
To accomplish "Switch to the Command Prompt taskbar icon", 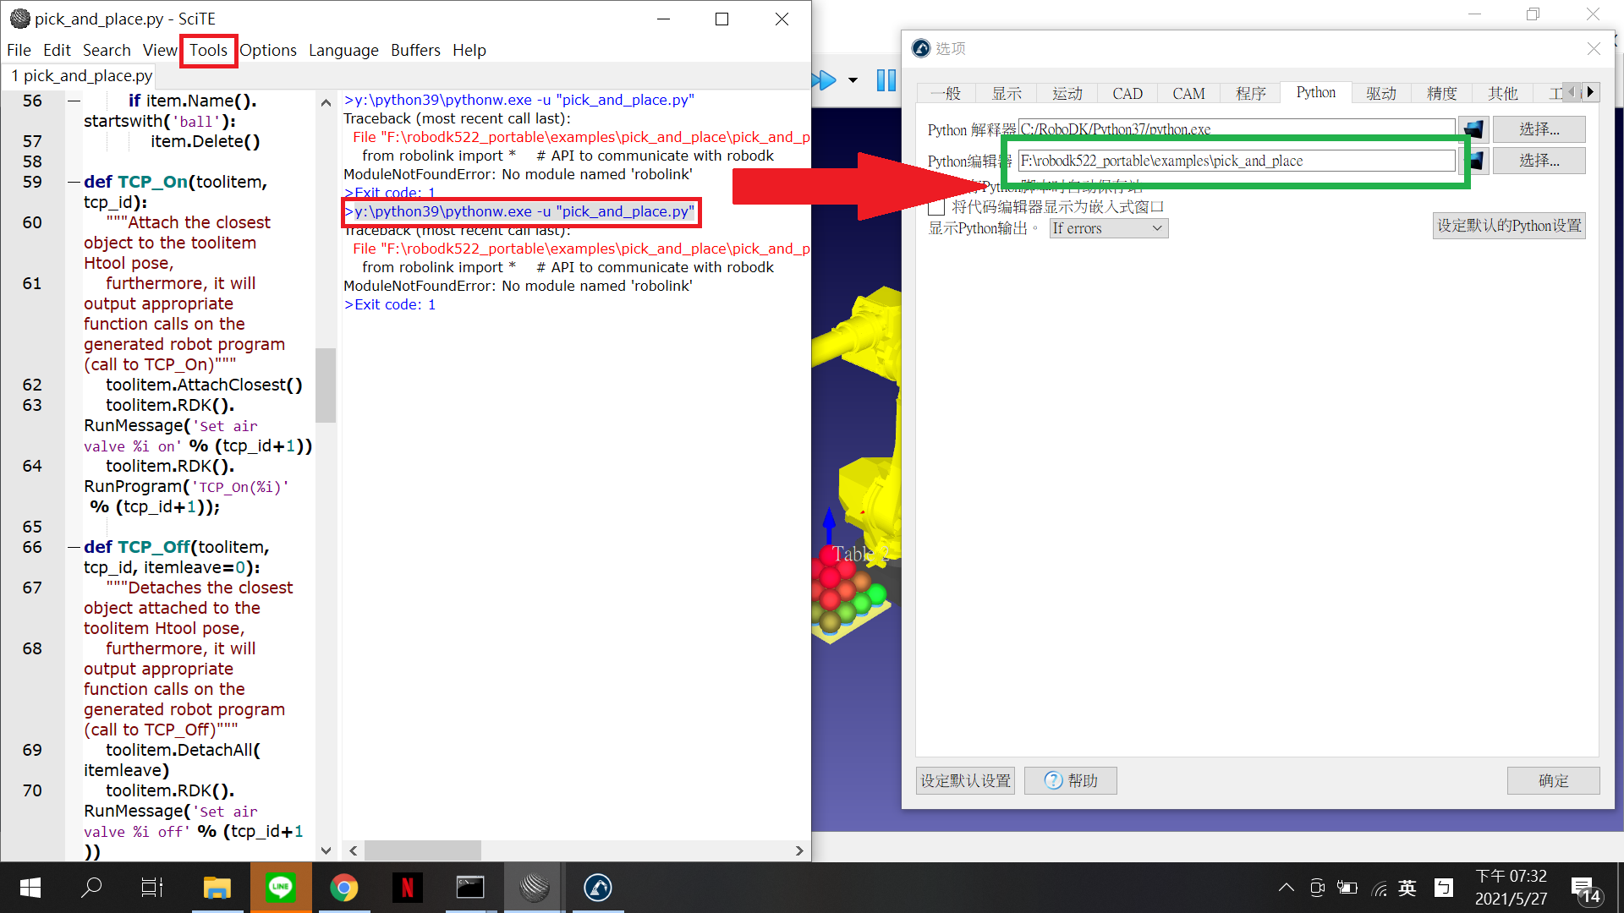I will click(x=470, y=888).
